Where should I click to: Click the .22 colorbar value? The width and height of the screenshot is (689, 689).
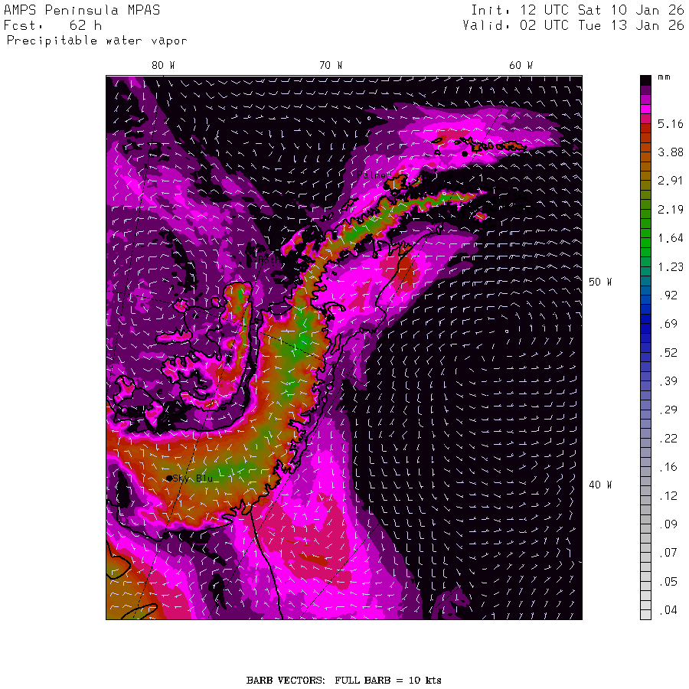tap(669, 439)
